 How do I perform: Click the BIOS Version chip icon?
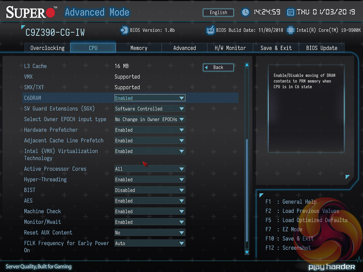tap(124, 30)
